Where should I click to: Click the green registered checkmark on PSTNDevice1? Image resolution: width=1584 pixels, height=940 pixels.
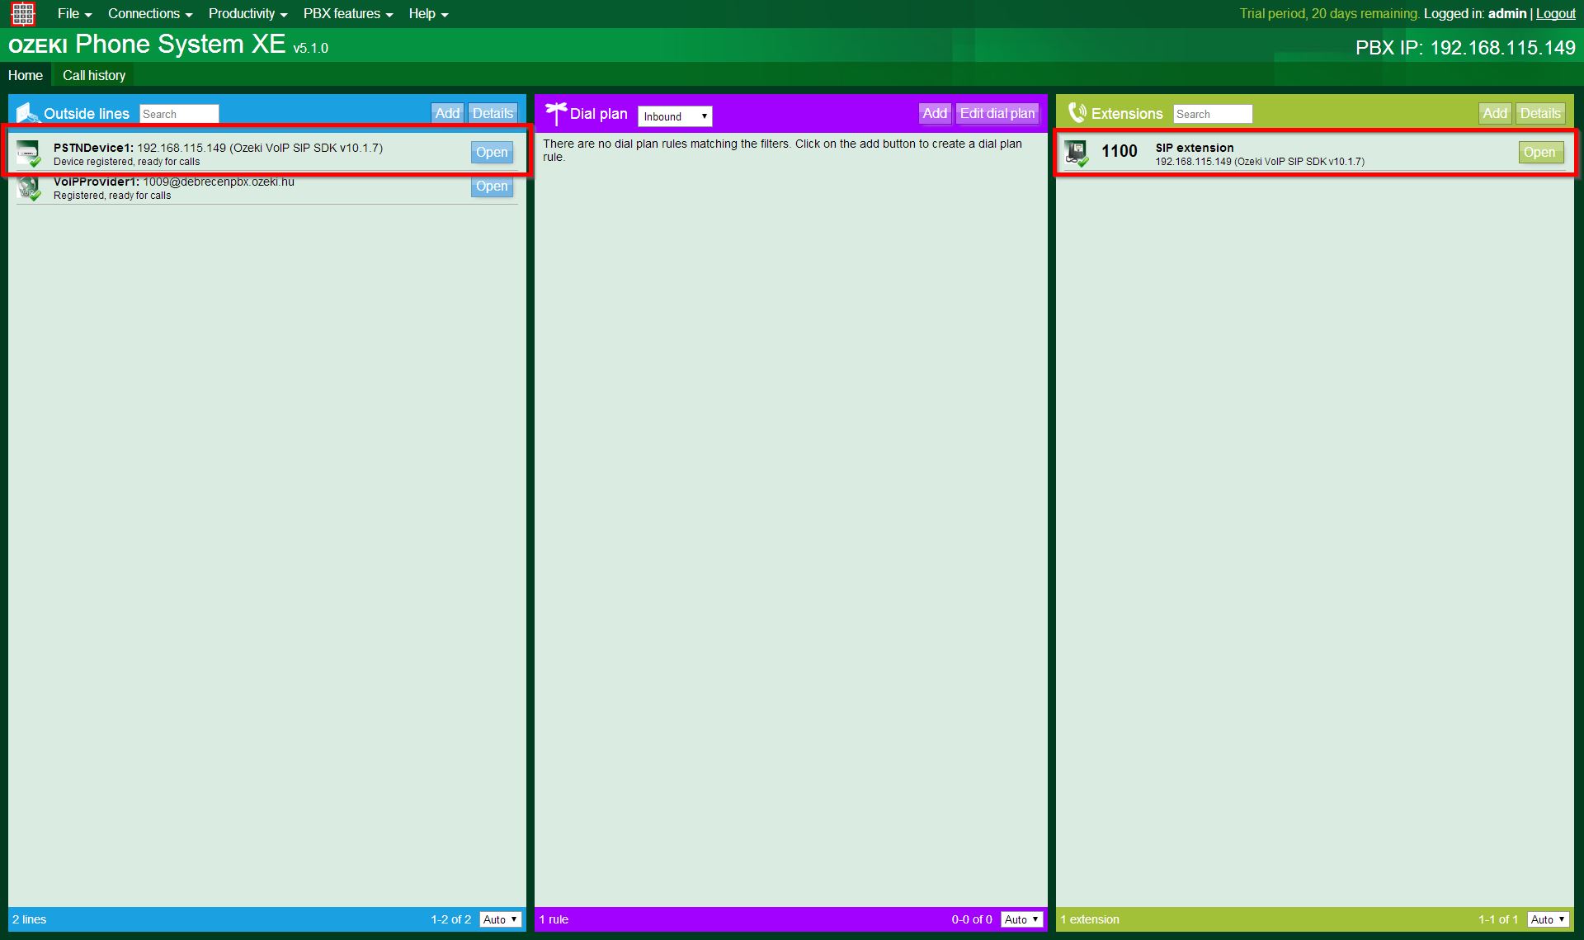35,161
